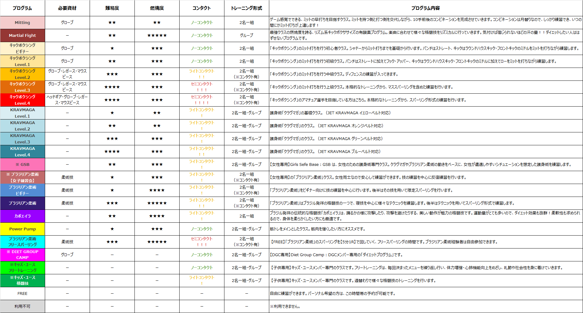Click the プログラム column header
The image size is (583, 313).
(x=22, y=8)
